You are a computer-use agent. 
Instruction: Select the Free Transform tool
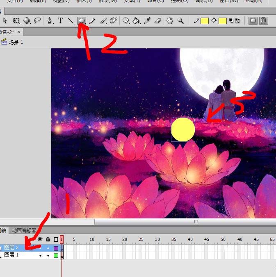[x=16, y=20]
